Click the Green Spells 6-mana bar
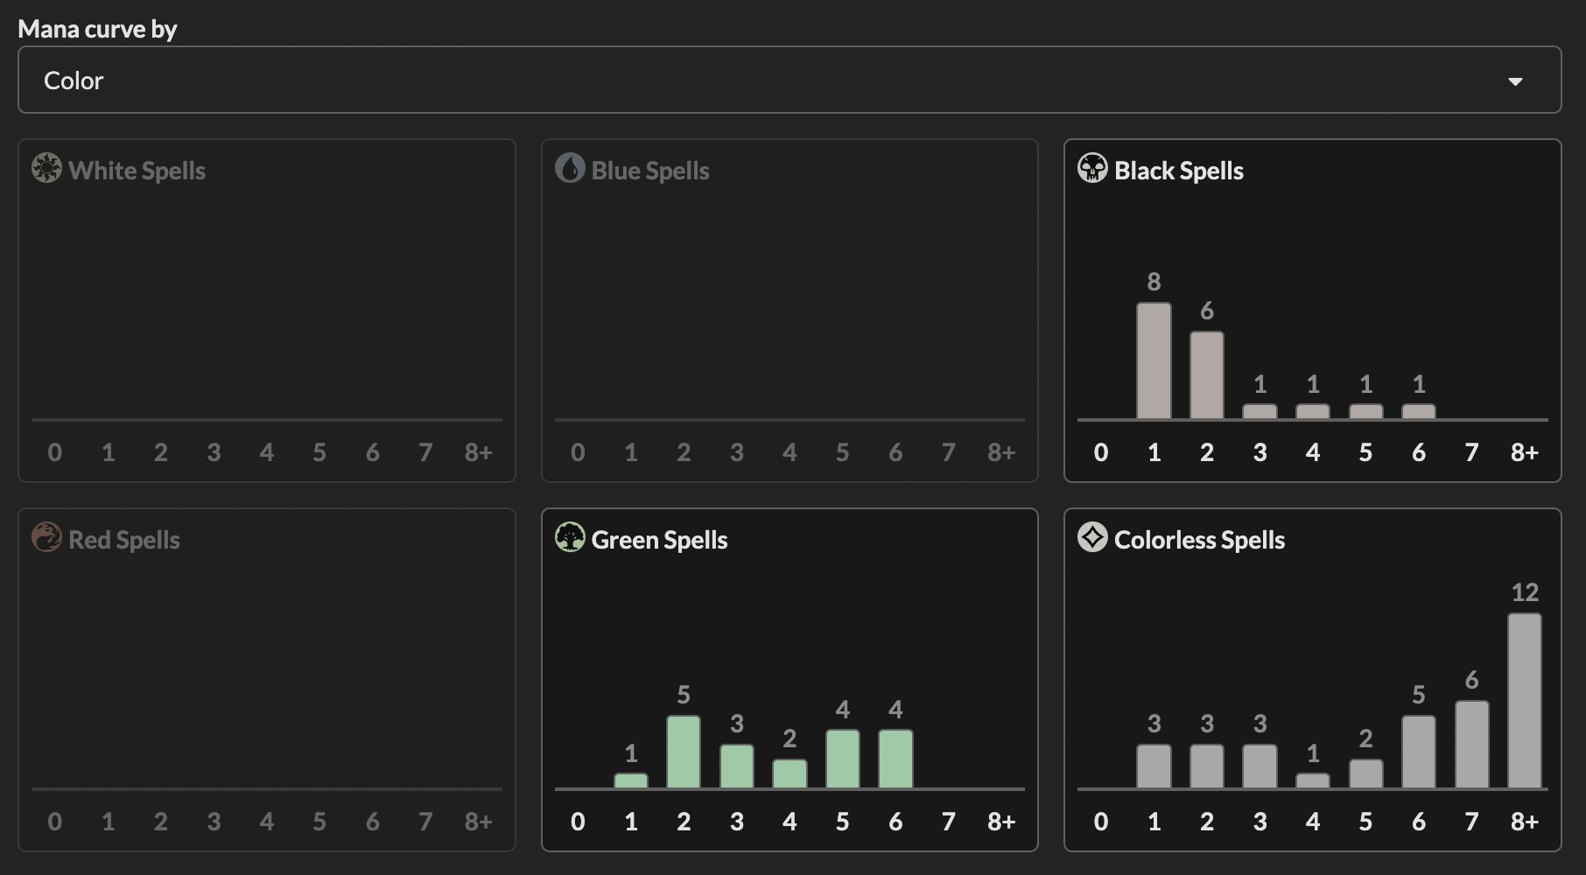 (895, 759)
